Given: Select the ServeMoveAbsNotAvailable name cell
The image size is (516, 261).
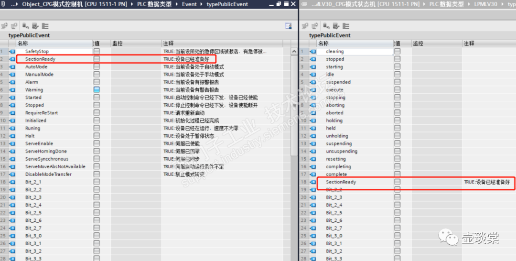Looking at the screenshot, I should point(54,166).
